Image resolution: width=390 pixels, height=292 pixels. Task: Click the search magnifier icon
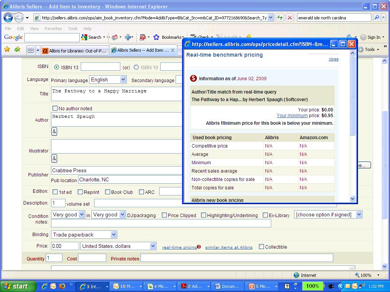click(377, 17)
